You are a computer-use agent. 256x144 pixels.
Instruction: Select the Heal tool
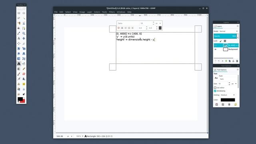(24, 84)
